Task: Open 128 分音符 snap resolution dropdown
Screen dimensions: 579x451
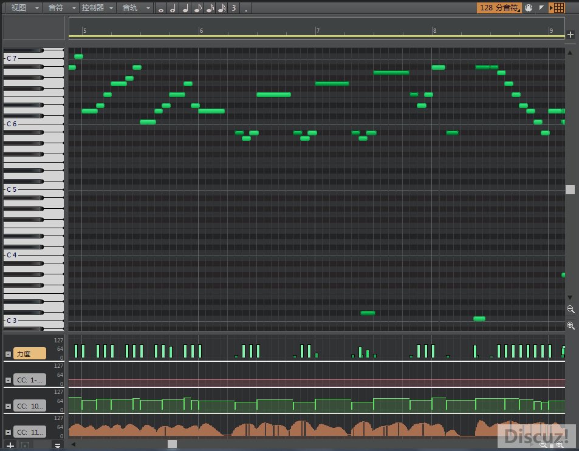Action: (499, 8)
